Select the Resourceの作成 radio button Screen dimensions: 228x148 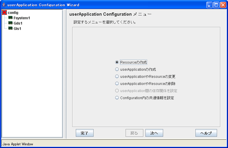point(117,62)
